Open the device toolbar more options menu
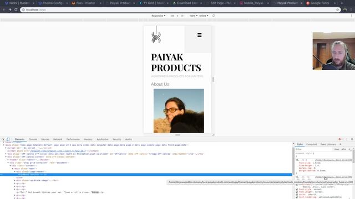 pyautogui.click(x=352, y=16)
